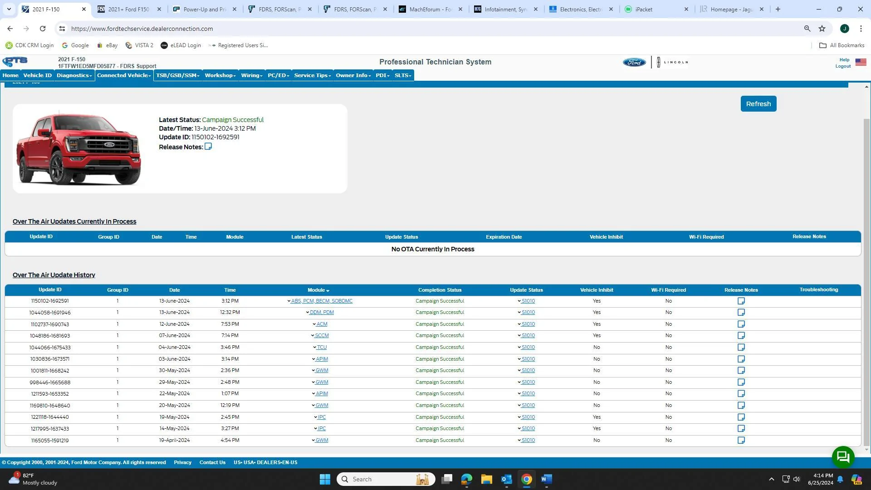Click the Logout link
This screenshot has height=490, width=871.
[x=843, y=66]
